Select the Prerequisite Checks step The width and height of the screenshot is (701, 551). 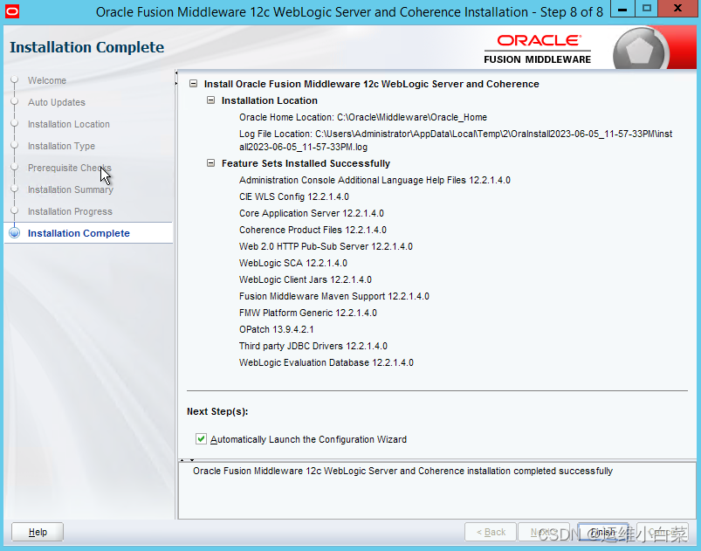click(x=69, y=168)
